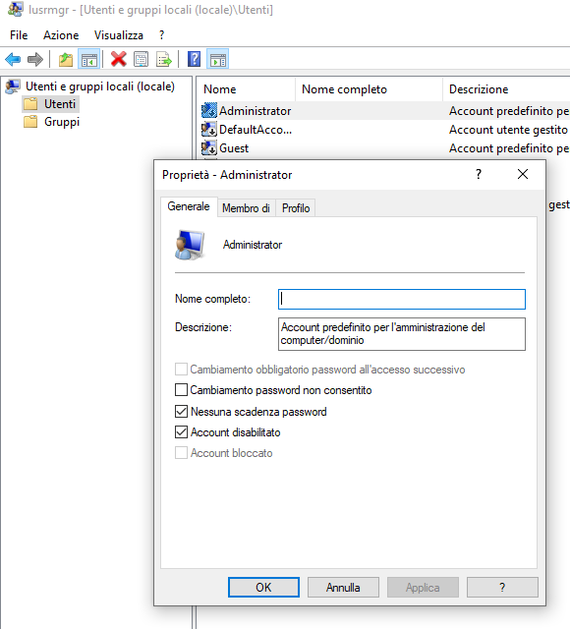Viewport: 570px width, 629px height.
Task: Uncheck Account disabilitato checkbox
Action: click(x=181, y=432)
